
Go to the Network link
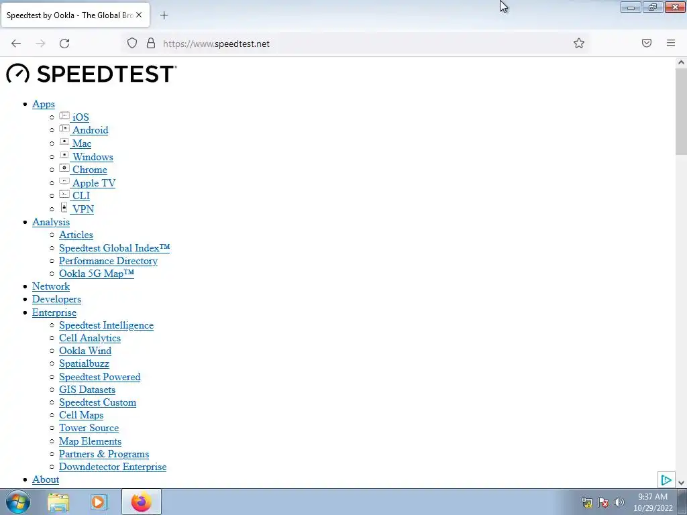51,286
